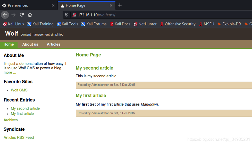Close the Home Page tab
The width and height of the screenshot is (252, 144).
(111, 5)
